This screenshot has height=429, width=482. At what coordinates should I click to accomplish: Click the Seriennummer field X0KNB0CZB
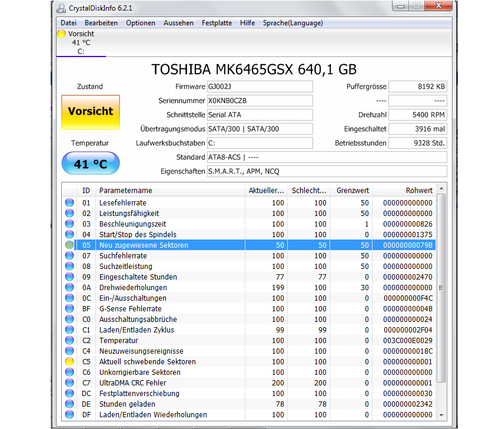260,101
